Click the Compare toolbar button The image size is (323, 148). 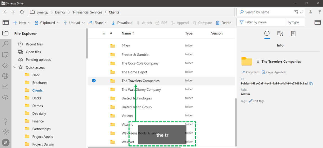click(202, 23)
